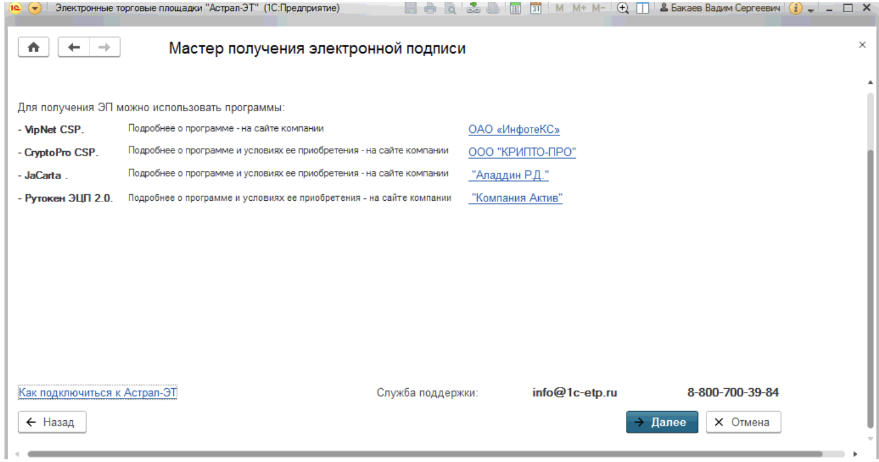Save using the floppy disk icon

[x=411, y=8]
